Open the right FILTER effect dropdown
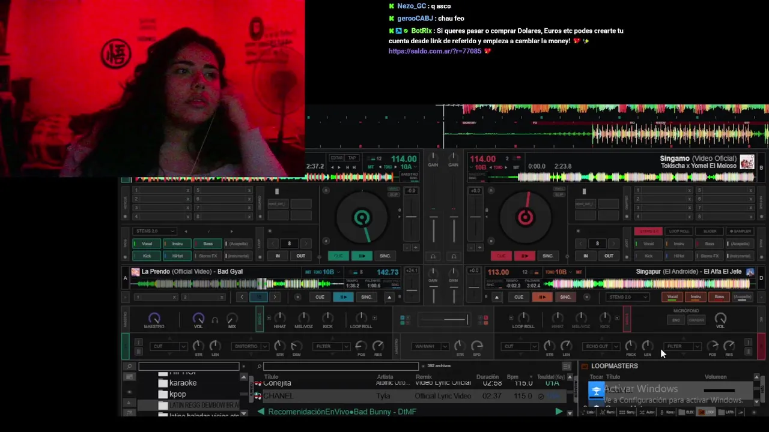This screenshot has height=432, width=769. tap(683, 346)
